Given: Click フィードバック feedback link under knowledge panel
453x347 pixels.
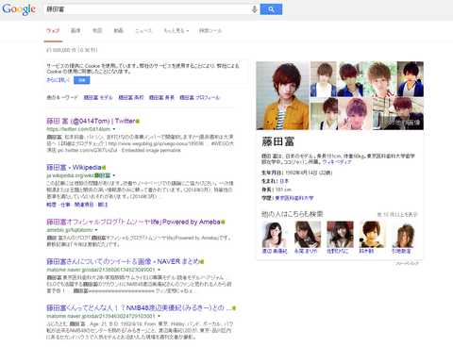Looking at the screenshot, I should [x=407, y=263].
